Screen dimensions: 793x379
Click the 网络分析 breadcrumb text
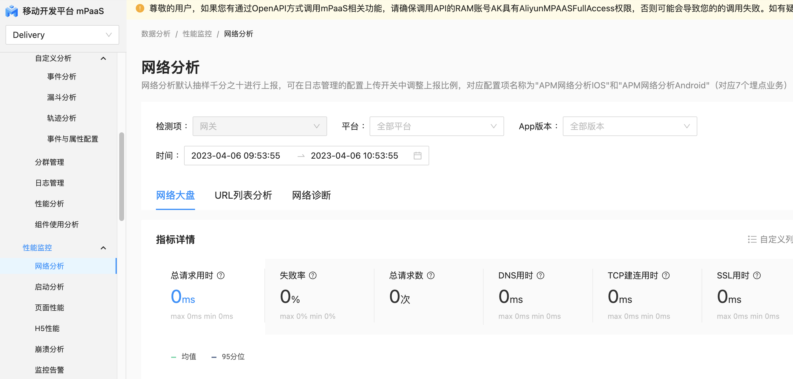pos(238,34)
